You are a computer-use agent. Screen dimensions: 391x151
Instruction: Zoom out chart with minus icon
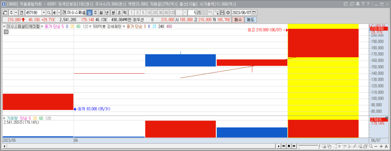[376, 146]
